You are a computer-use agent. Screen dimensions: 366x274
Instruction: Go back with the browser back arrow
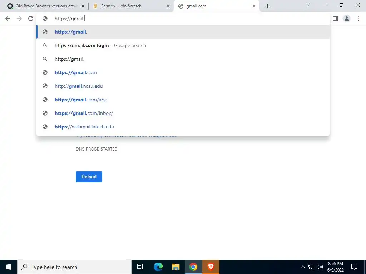(x=8, y=19)
